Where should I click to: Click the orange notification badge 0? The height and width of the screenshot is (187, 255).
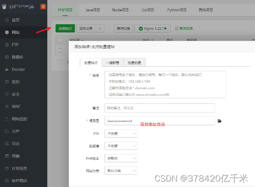point(43,6)
